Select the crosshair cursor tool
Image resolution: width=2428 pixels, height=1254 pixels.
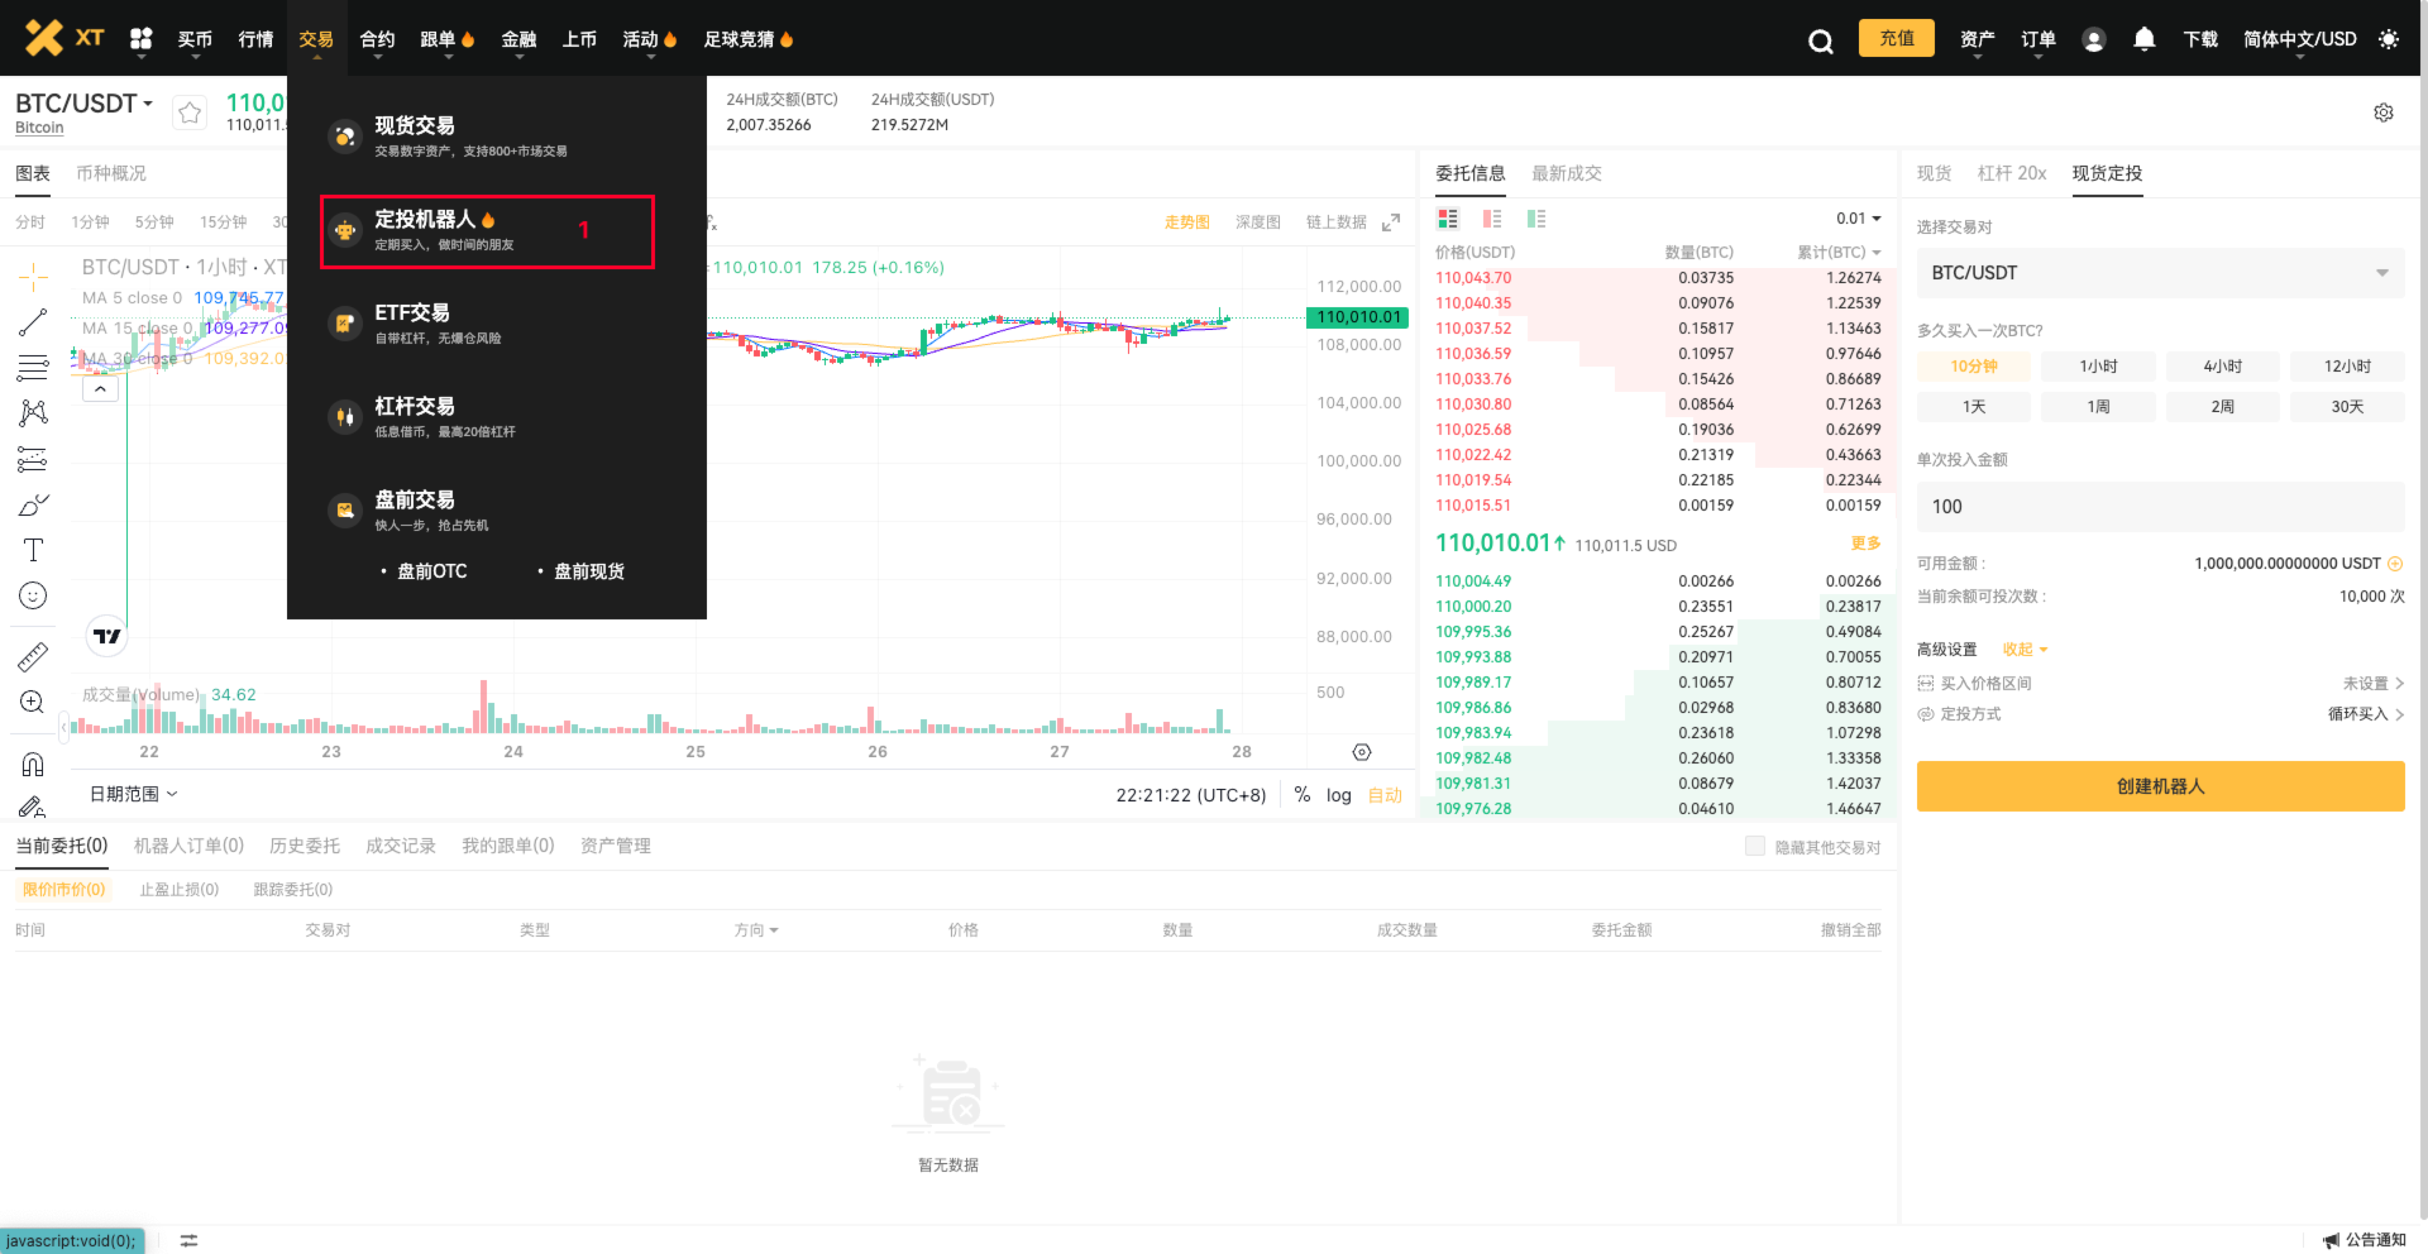pos(33,276)
